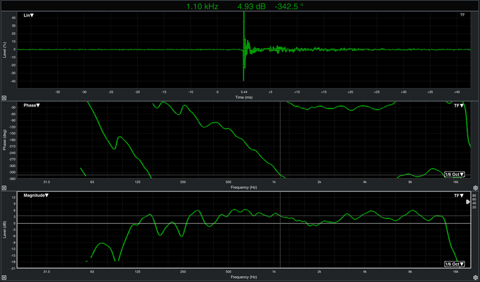
Task: Close the impulse response panel
Action: coord(4,98)
